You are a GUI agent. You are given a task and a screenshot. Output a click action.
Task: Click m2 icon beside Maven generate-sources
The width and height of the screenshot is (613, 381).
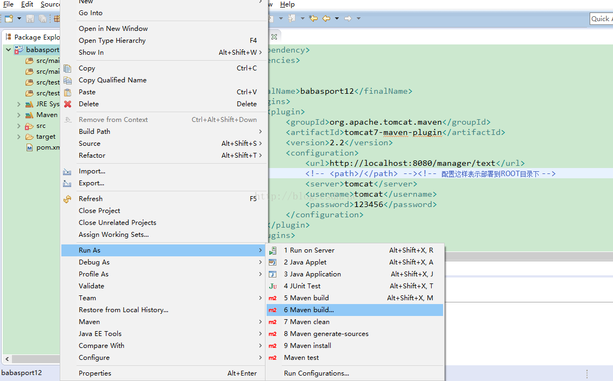click(x=273, y=334)
